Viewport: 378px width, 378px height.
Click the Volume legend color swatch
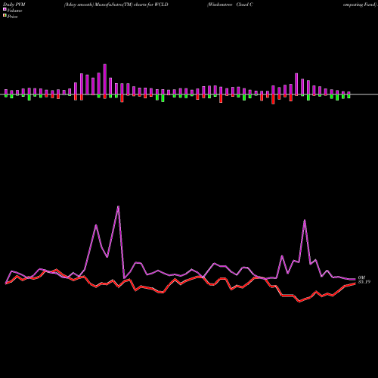click(5, 9)
